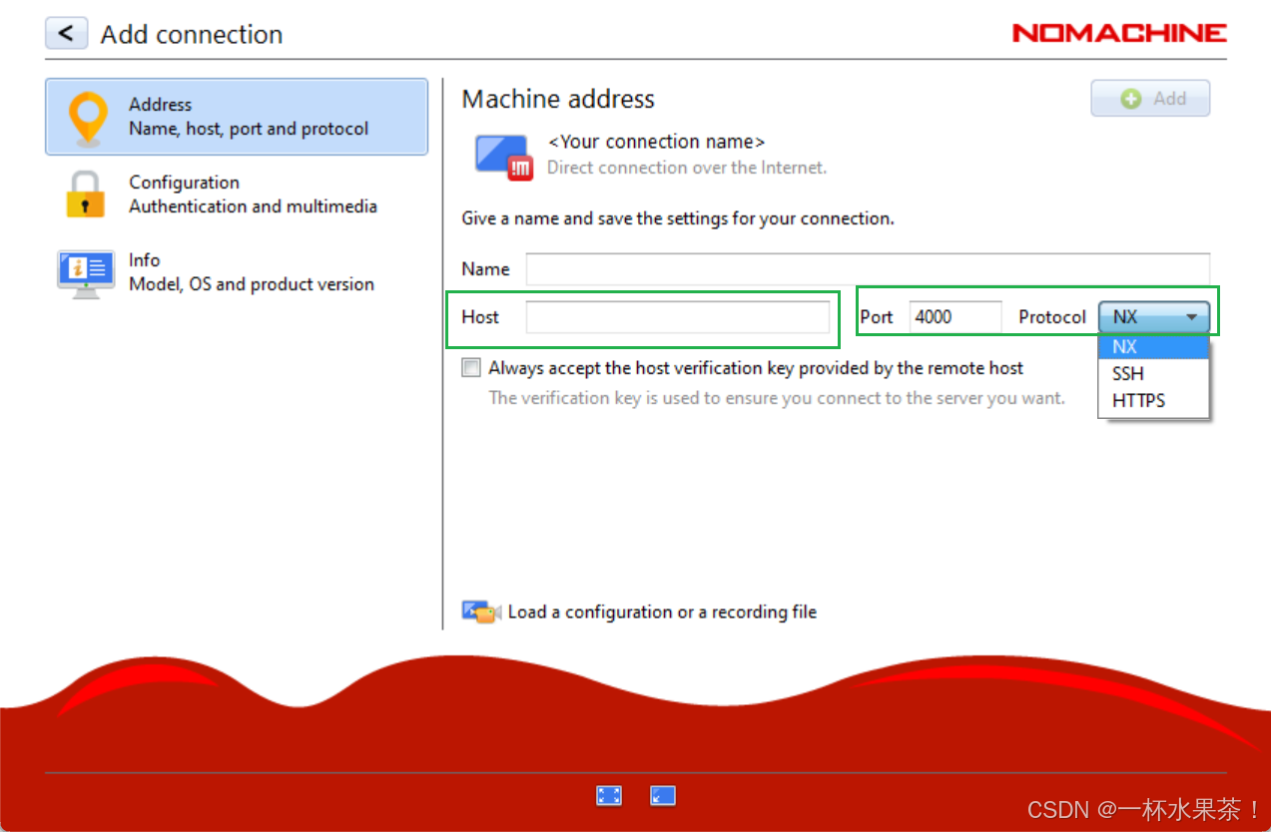The image size is (1271, 832).
Task: Click Load a configuration or recording file
Action: coord(662,612)
